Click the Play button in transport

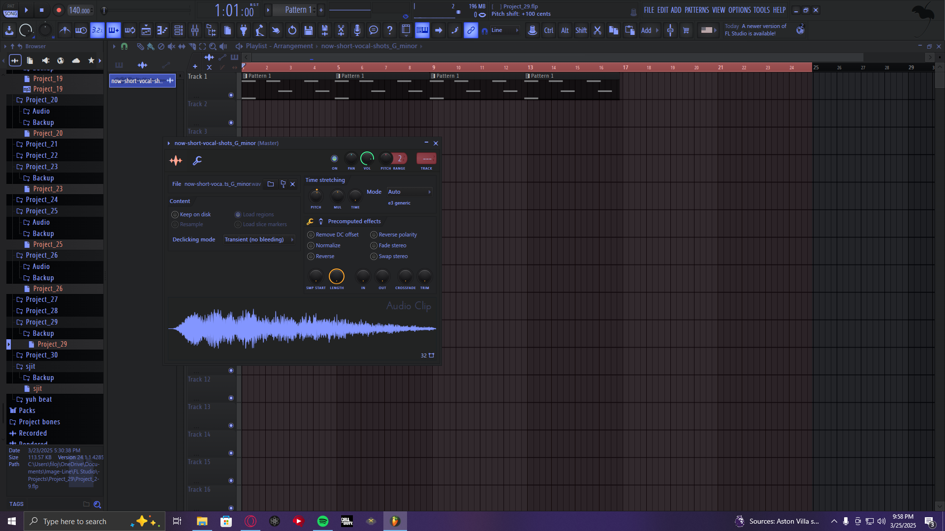(26, 10)
